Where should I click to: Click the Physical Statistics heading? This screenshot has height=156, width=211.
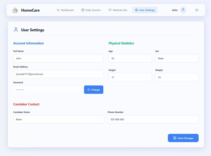tap(121, 43)
